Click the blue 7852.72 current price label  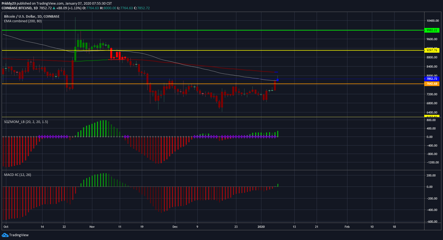click(432, 79)
